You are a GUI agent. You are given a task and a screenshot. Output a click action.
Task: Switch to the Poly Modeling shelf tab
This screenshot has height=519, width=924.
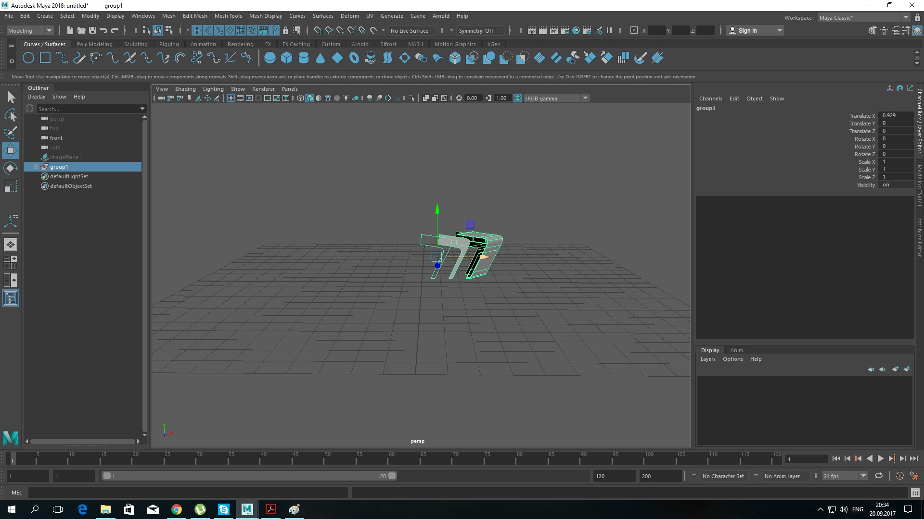(x=94, y=44)
